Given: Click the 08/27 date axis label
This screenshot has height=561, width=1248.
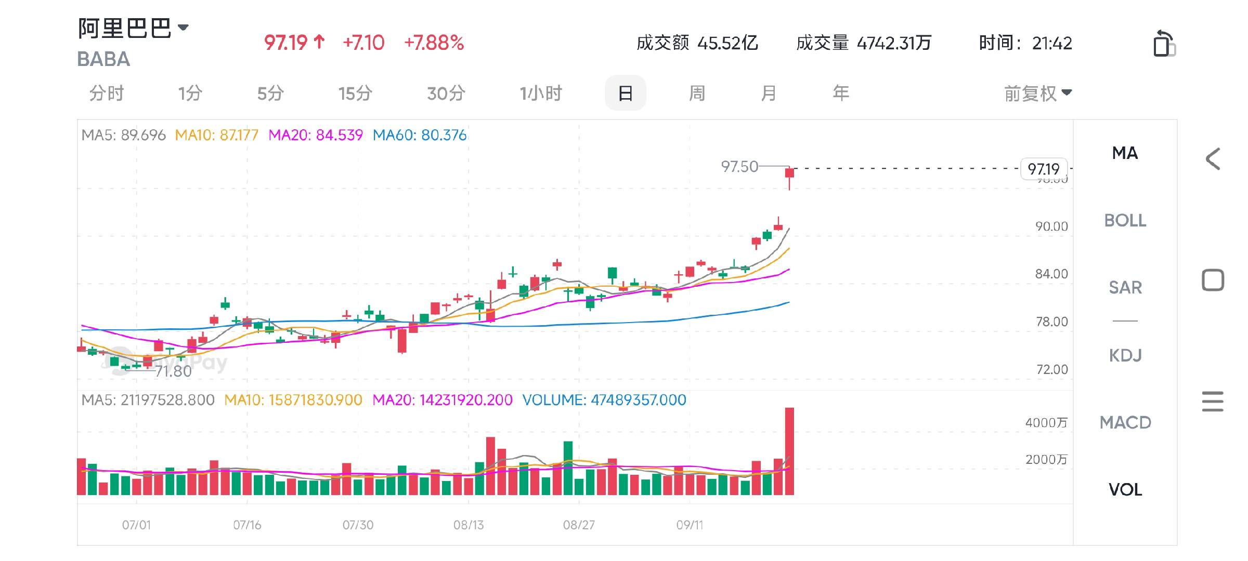Looking at the screenshot, I should pos(579,525).
